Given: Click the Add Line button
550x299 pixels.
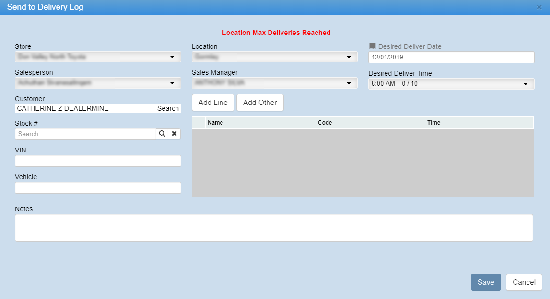Looking at the screenshot, I should [x=213, y=103].
